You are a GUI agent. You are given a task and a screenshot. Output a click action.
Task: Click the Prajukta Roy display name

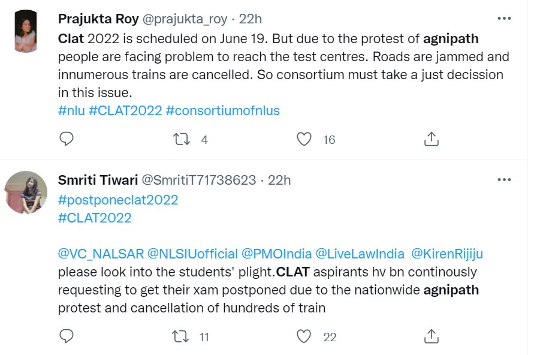[96, 19]
